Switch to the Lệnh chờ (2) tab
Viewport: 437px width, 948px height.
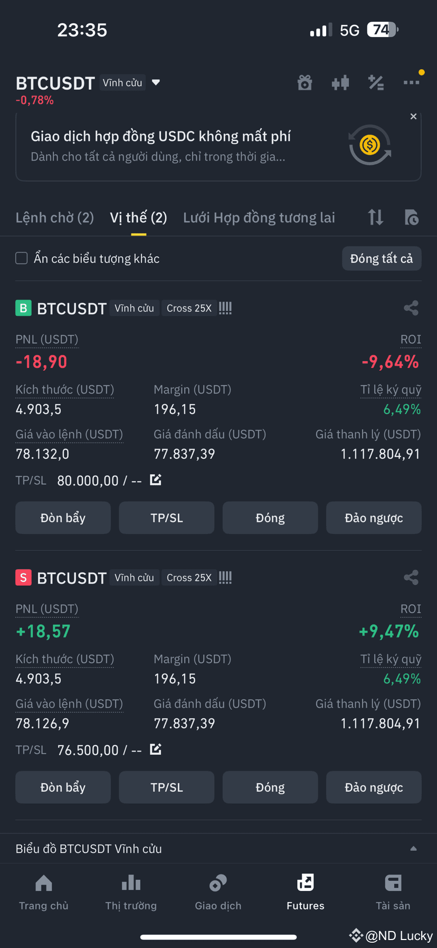click(55, 218)
